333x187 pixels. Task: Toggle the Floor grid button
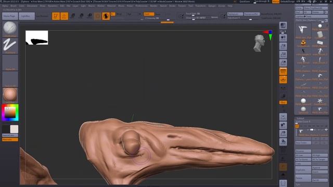point(283,79)
